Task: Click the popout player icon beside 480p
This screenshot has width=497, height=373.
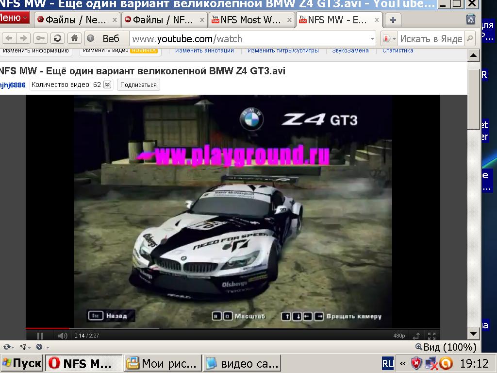Action: click(x=416, y=336)
